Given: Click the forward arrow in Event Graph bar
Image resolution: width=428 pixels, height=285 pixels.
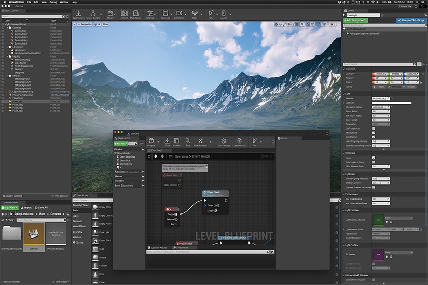Looking at the screenshot, I should (162, 156).
